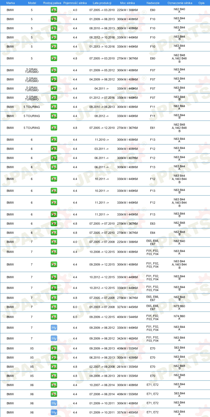Click body code E64
Image resolution: width=210 pixels, height=417 pixels.
pos(153,233)
